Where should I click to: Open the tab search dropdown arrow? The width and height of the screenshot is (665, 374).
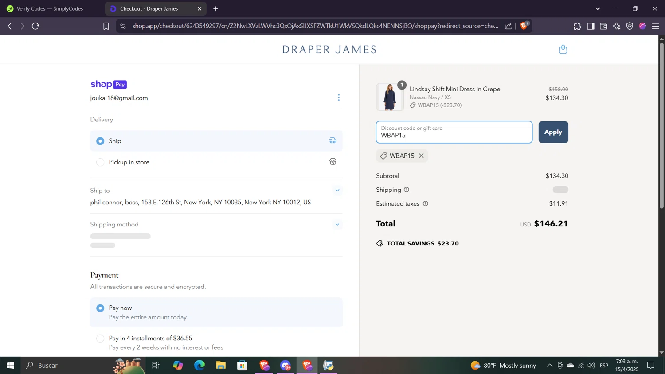click(598, 8)
